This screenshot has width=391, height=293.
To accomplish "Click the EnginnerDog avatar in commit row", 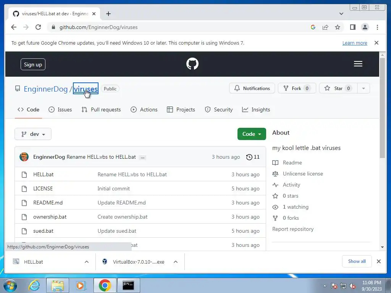I will [24, 157].
